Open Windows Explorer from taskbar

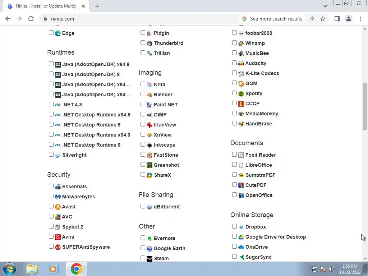pyautogui.click(x=32, y=269)
